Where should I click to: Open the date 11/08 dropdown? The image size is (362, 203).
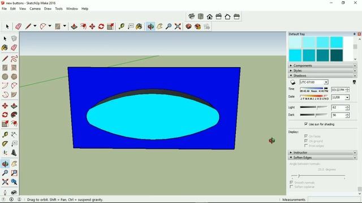tap(347, 98)
